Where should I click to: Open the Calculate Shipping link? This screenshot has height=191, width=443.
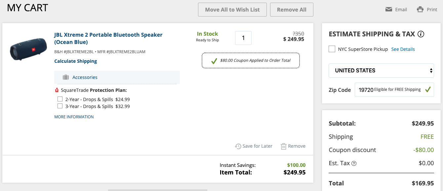(76, 61)
